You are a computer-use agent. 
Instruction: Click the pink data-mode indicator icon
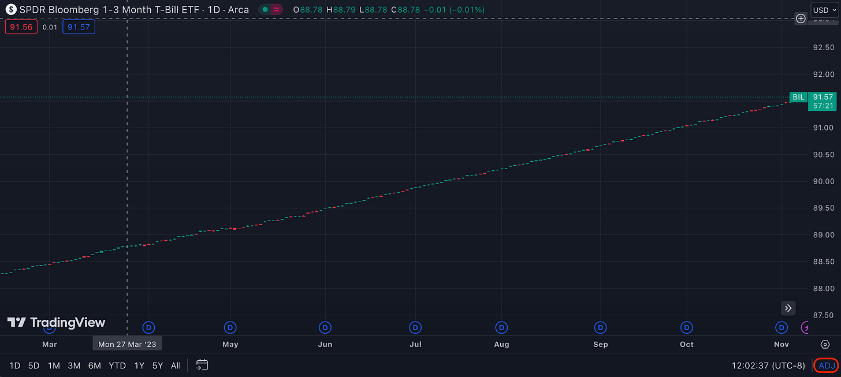click(x=277, y=10)
